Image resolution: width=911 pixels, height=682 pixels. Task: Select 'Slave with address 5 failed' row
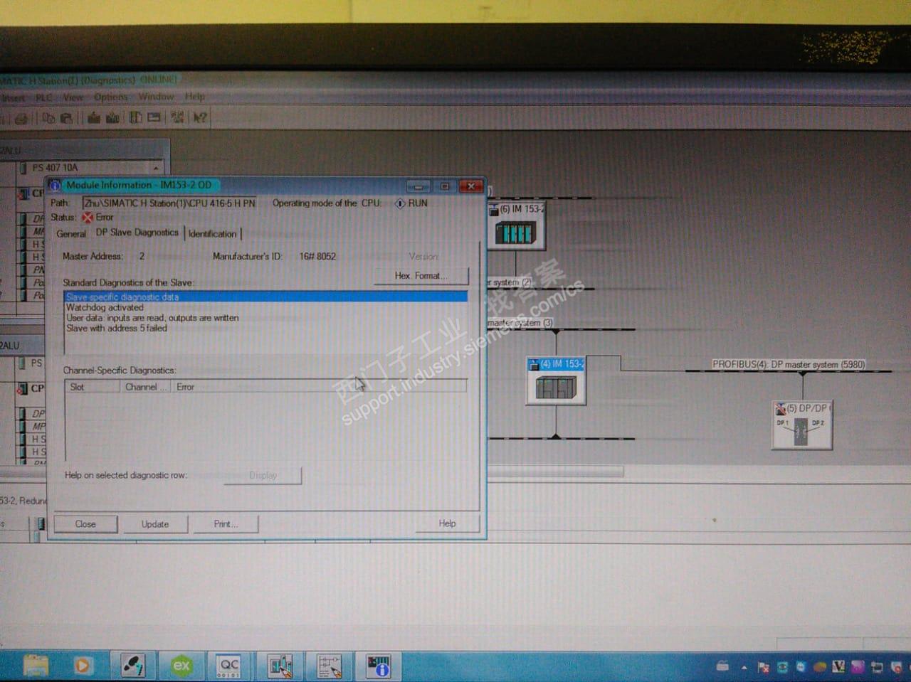coord(266,329)
